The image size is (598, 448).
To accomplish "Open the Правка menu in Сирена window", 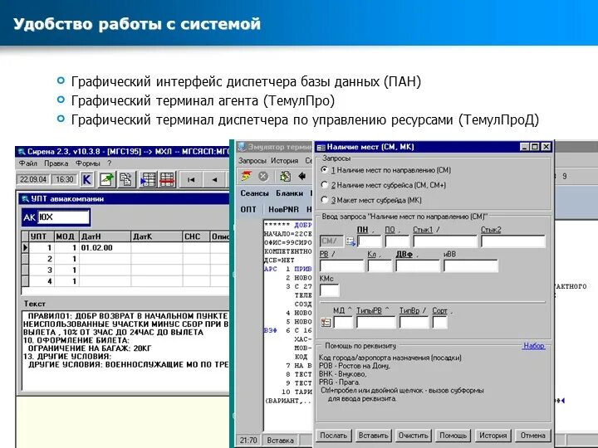I will click(x=56, y=163).
